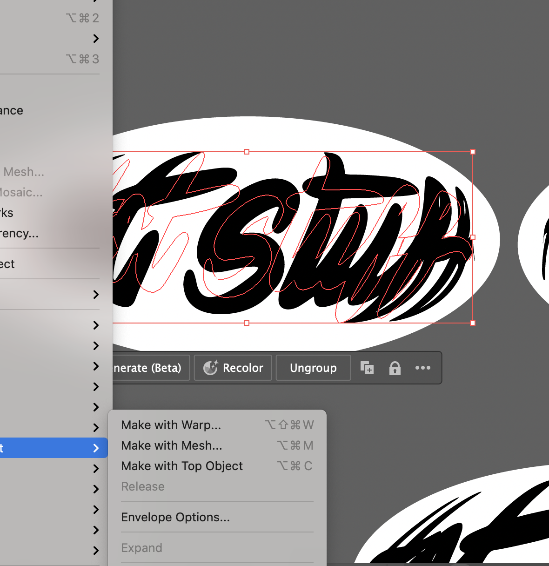Click Expand in the Envelope Distort submenu
549x566 pixels.
tap(141, 547)
